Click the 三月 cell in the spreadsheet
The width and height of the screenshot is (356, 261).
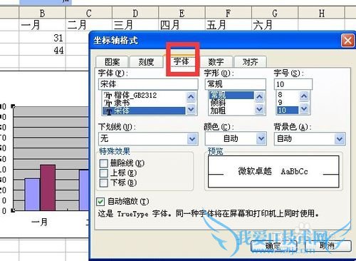click(x=135, y=25)
